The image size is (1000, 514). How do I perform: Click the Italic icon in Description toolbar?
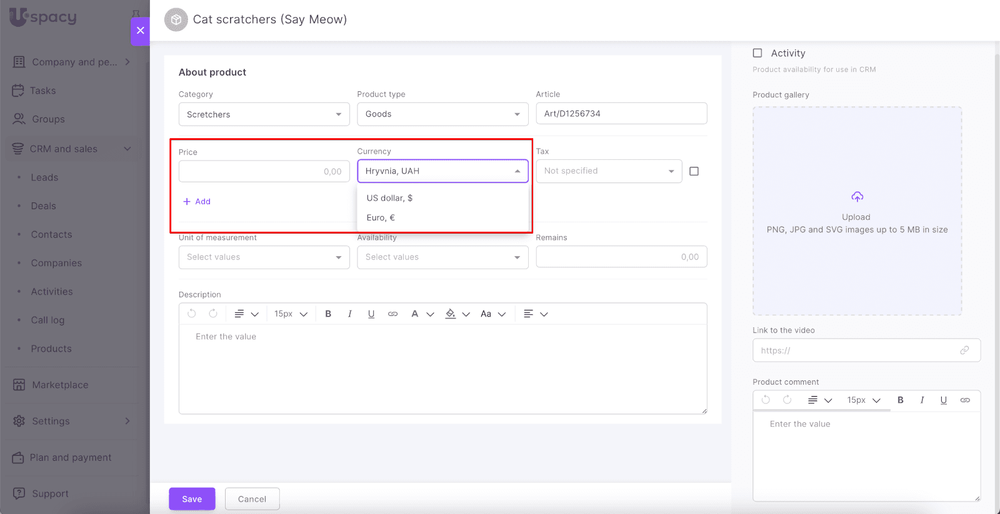pyautogui.click(x=349, y=314)
